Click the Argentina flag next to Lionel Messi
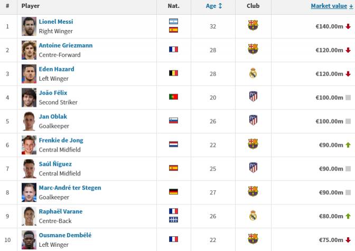This screenshot has height=251, width=355. pos(173,22)
